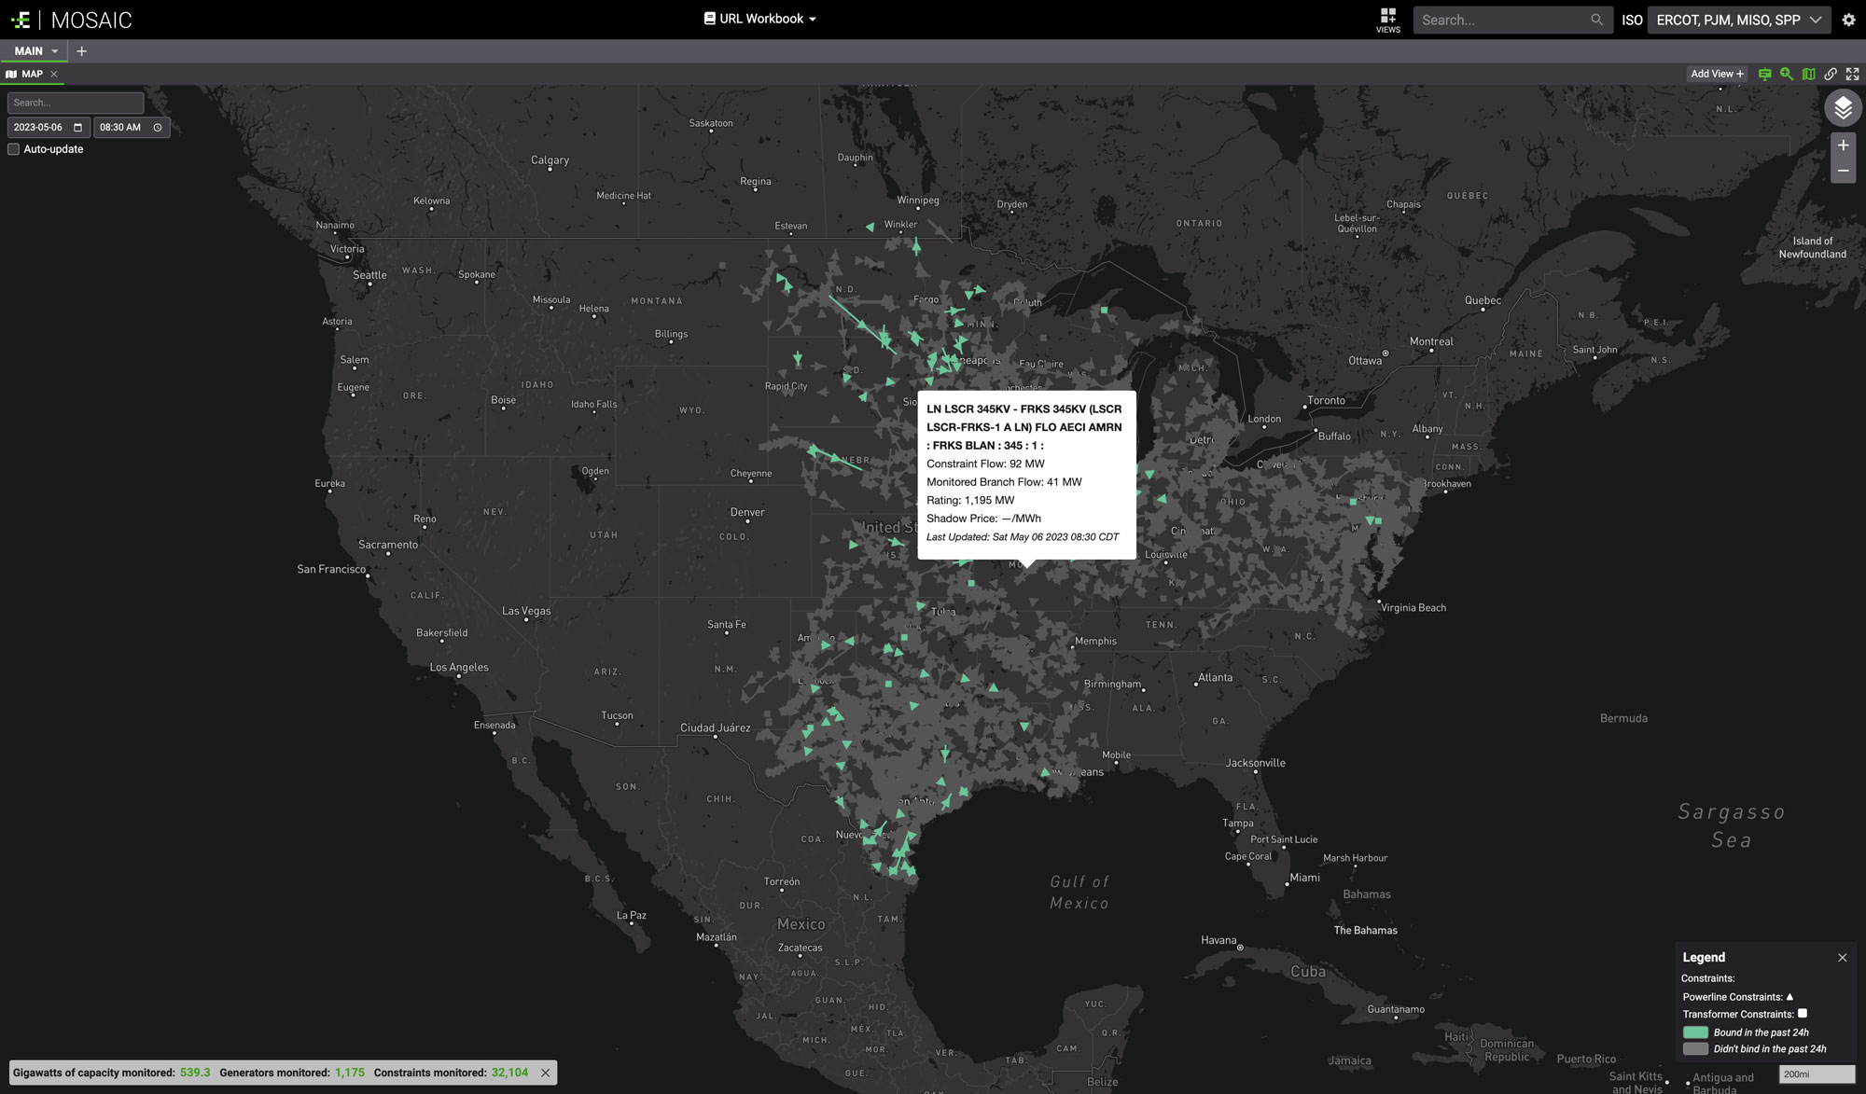Switch to the MAIN tab
1866x1094 pixels.
point(28,51)
